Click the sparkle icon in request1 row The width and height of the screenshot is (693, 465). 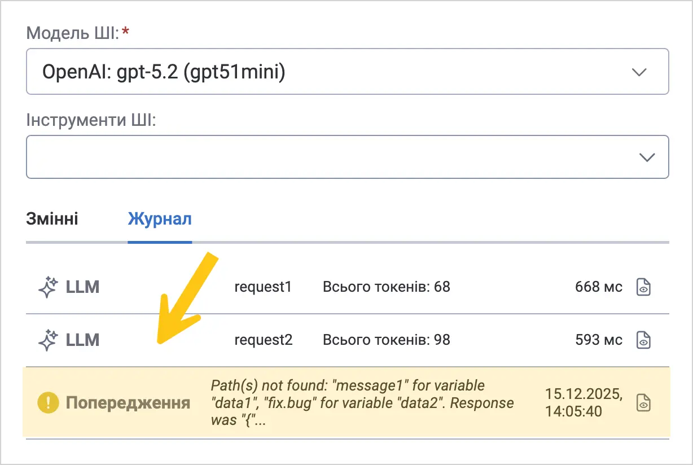coord(48,287)
